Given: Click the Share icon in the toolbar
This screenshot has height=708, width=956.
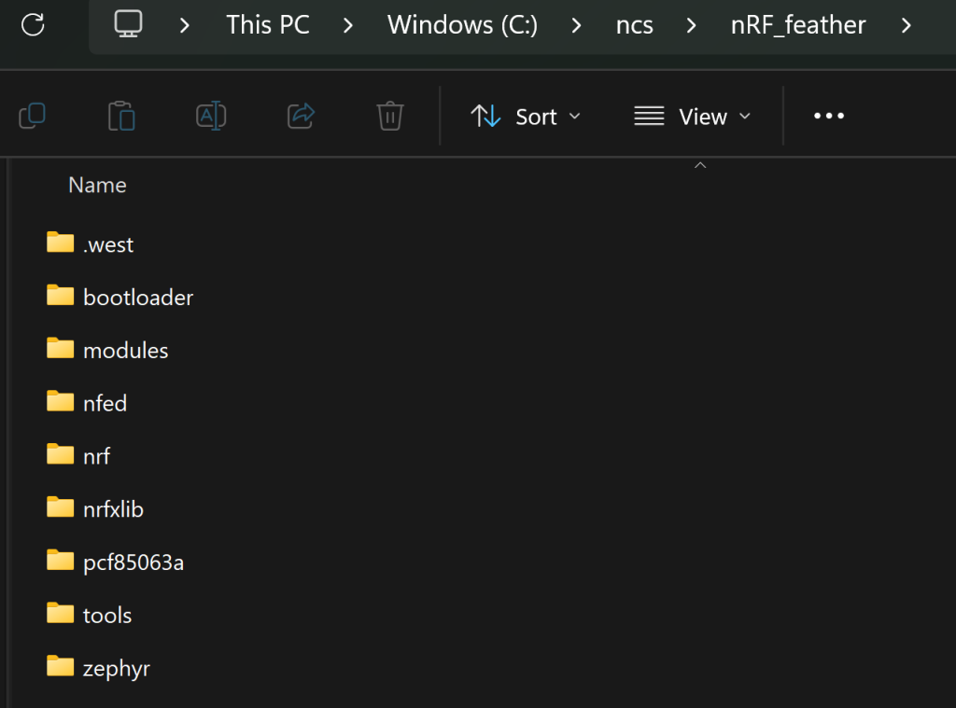Looking at the screenshot, I should (x=301, y=116).
